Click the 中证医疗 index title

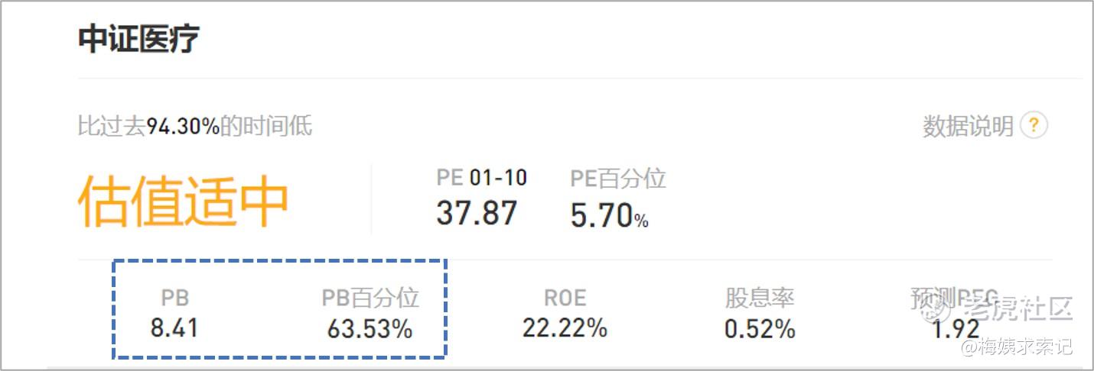138,39
